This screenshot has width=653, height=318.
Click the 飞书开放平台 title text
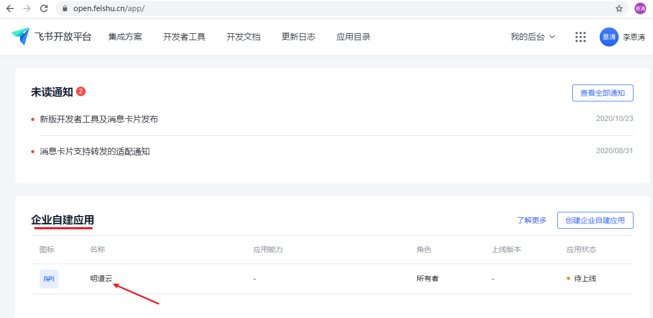point(63,37)
